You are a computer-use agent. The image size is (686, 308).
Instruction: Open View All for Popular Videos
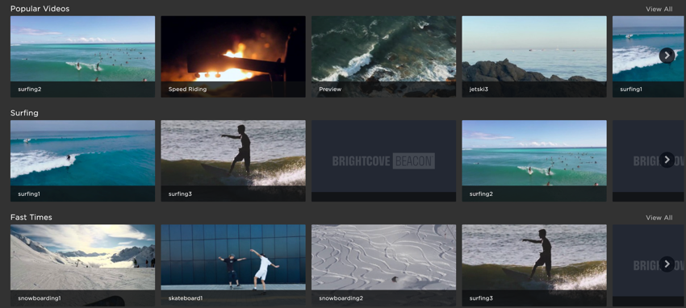pos(659,9)
